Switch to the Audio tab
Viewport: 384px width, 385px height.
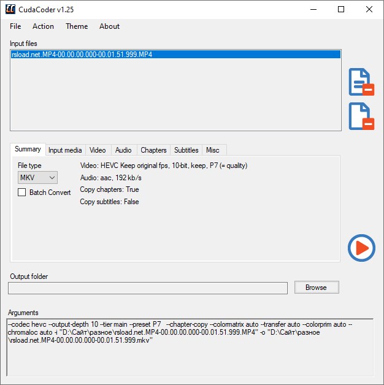click(x=123, y=150)
